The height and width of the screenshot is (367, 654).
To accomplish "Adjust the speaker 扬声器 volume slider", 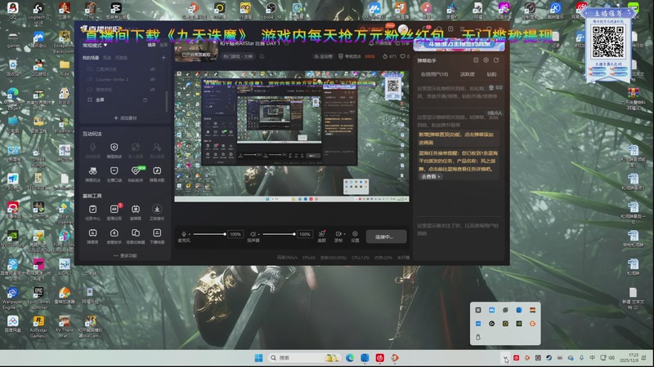I will pyautogui.click(x=279, y=234).
